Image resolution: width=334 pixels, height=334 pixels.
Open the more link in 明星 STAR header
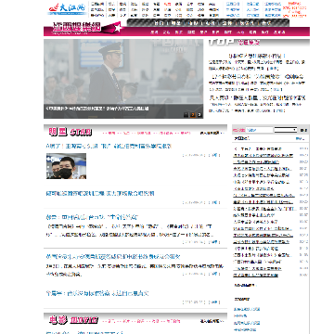click(x=212, y=133)
